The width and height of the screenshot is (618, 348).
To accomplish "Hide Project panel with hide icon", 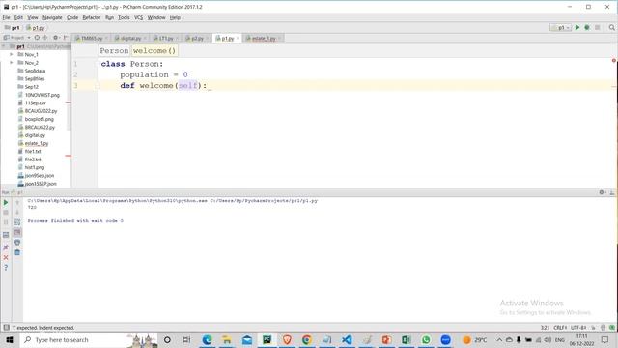I will [x=66, y=38].
